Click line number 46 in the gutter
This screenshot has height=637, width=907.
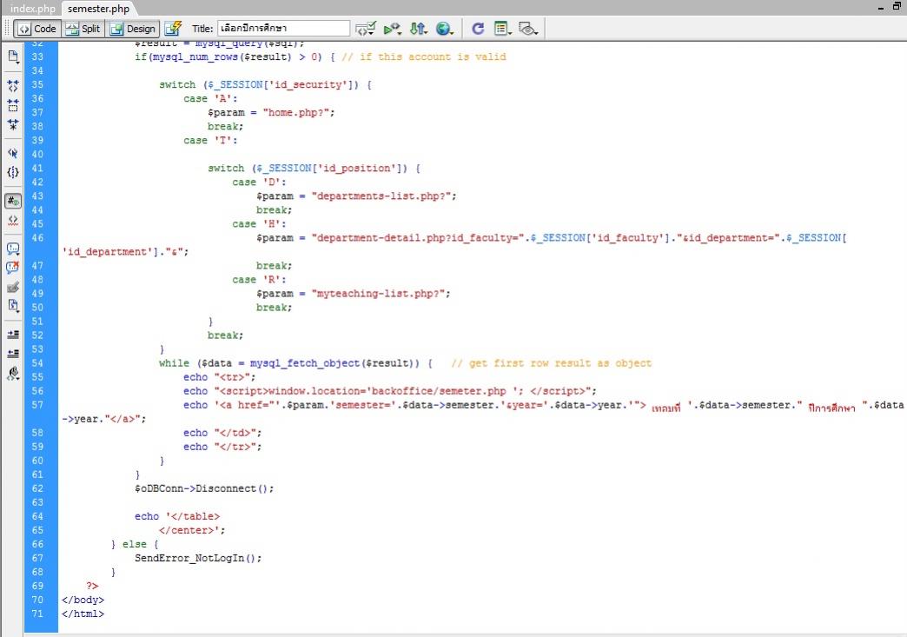pyautogui.click(x=37, y=238)
